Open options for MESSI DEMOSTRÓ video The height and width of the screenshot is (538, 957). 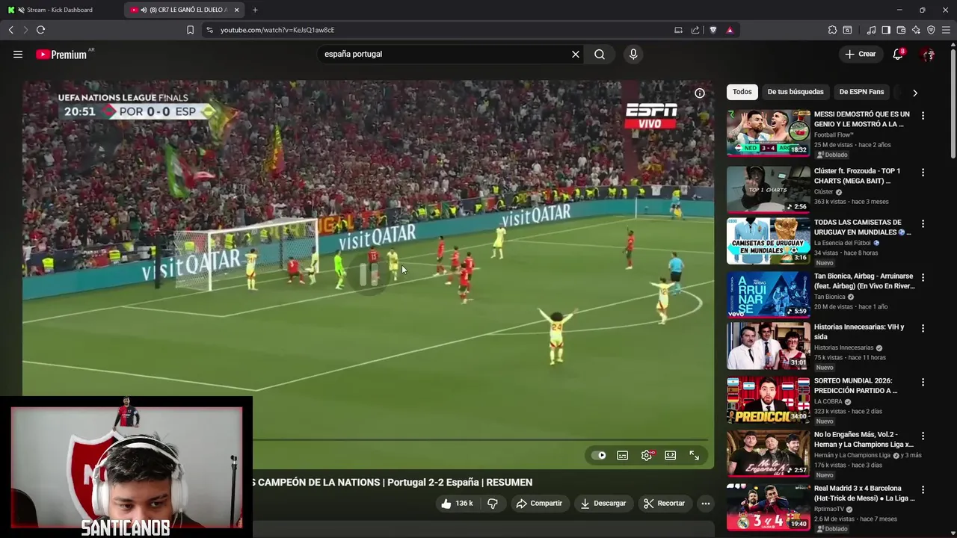pos(923,116)
